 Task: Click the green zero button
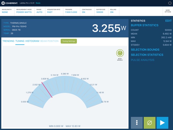(x=150, y=123)
